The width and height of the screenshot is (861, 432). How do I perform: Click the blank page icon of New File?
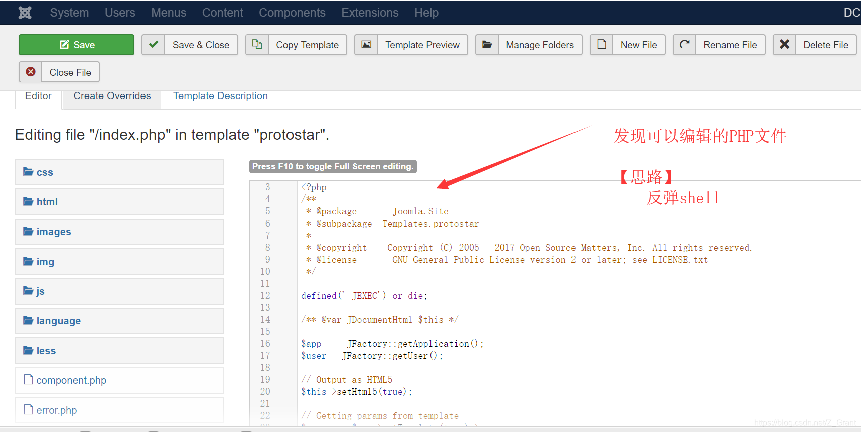click(602, 45)
